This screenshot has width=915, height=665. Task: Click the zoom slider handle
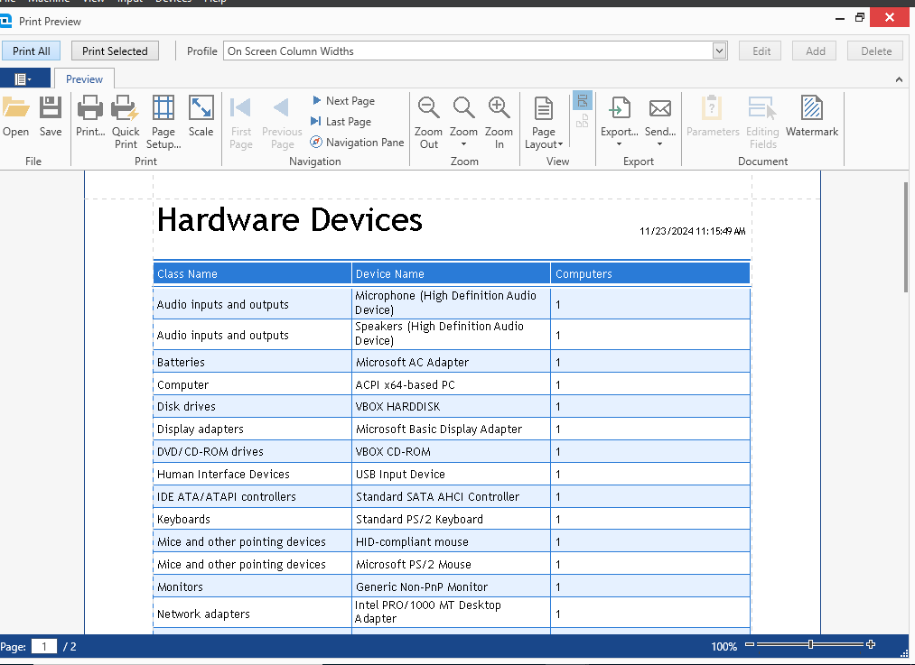point(810,644)
